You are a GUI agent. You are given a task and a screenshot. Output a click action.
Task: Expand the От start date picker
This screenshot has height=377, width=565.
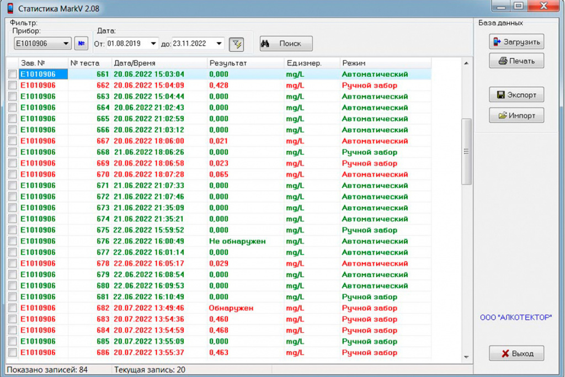coord(153,44)
